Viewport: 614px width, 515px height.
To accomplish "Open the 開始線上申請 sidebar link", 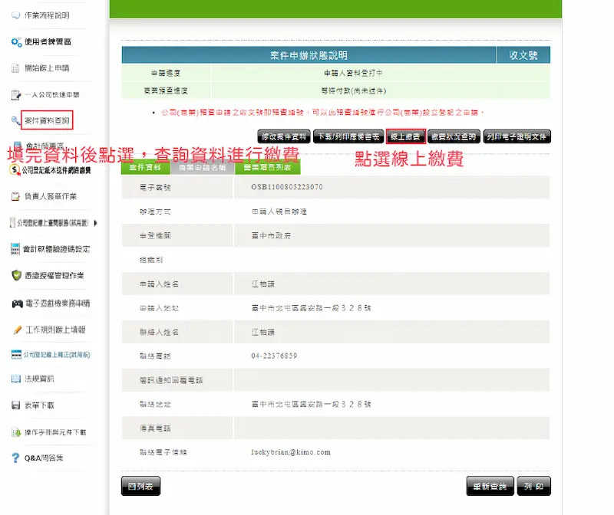I will (48, 68).
